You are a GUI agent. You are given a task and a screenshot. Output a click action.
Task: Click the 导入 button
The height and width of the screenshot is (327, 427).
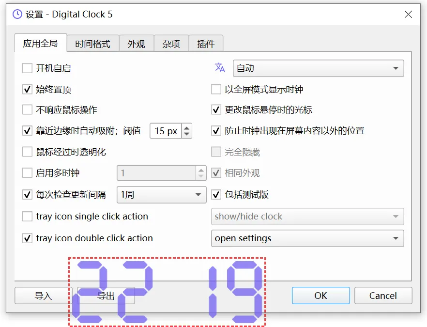point(43,296)
